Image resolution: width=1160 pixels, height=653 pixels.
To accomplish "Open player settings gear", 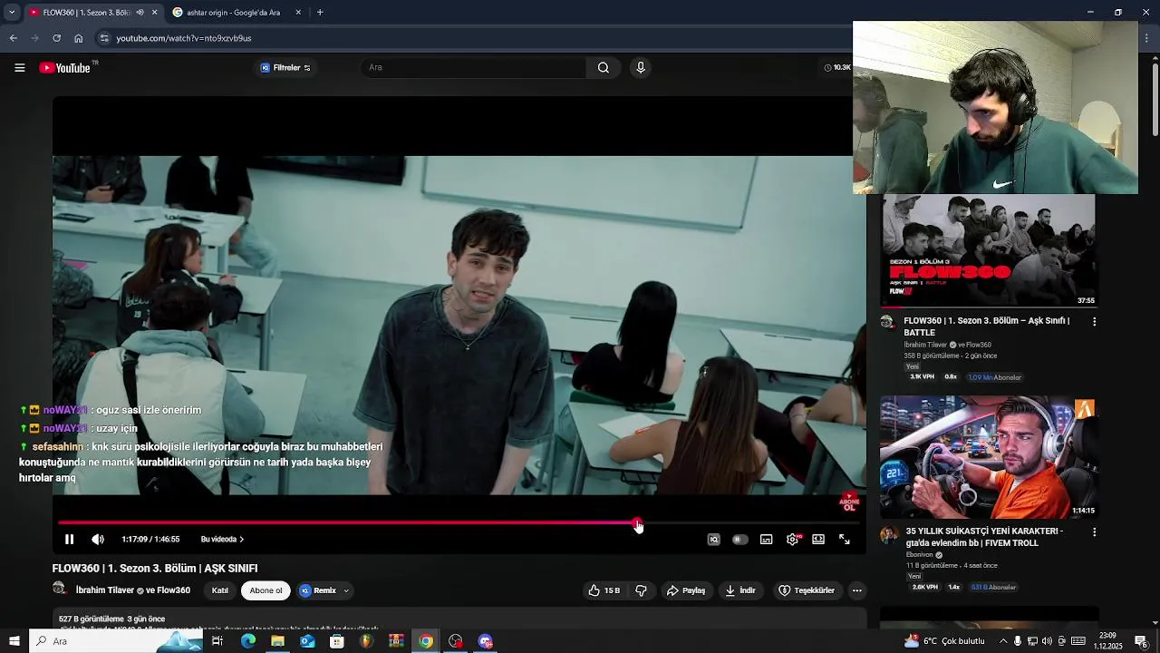I will click(792, 539).
